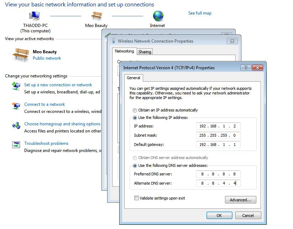Select Use the following DNS server addresses
The width and height of the screenshot is (293, 229).
(x=135, y=166)
